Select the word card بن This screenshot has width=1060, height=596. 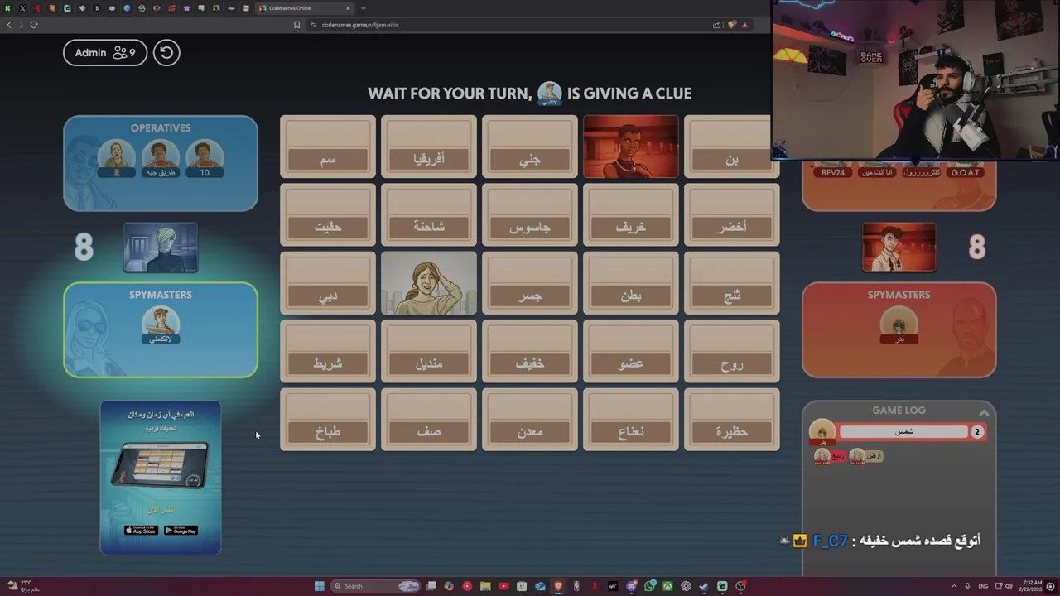pos(732,147)
